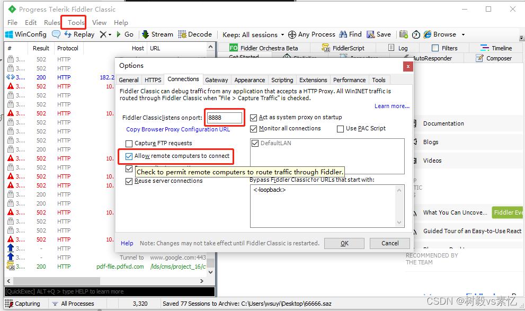The width and height of the screenshot is (525, 311).
Task: Click the QuickExec command box
Action: (110, 291)
